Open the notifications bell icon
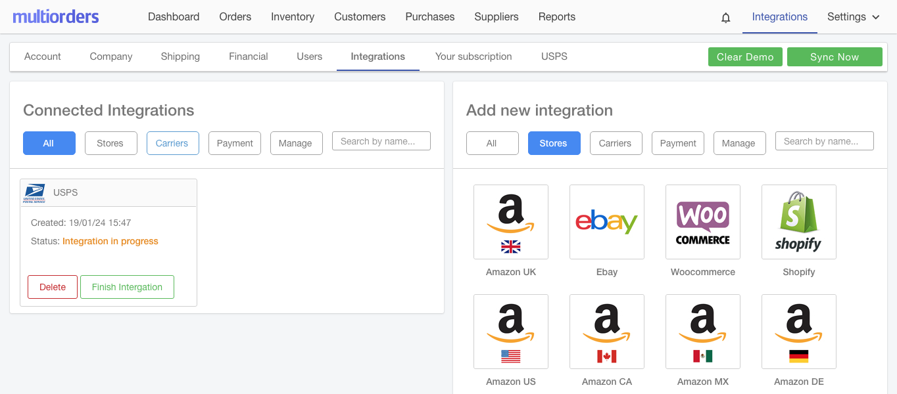Viewport: 897px width, 394px height. tap(726, 18)
